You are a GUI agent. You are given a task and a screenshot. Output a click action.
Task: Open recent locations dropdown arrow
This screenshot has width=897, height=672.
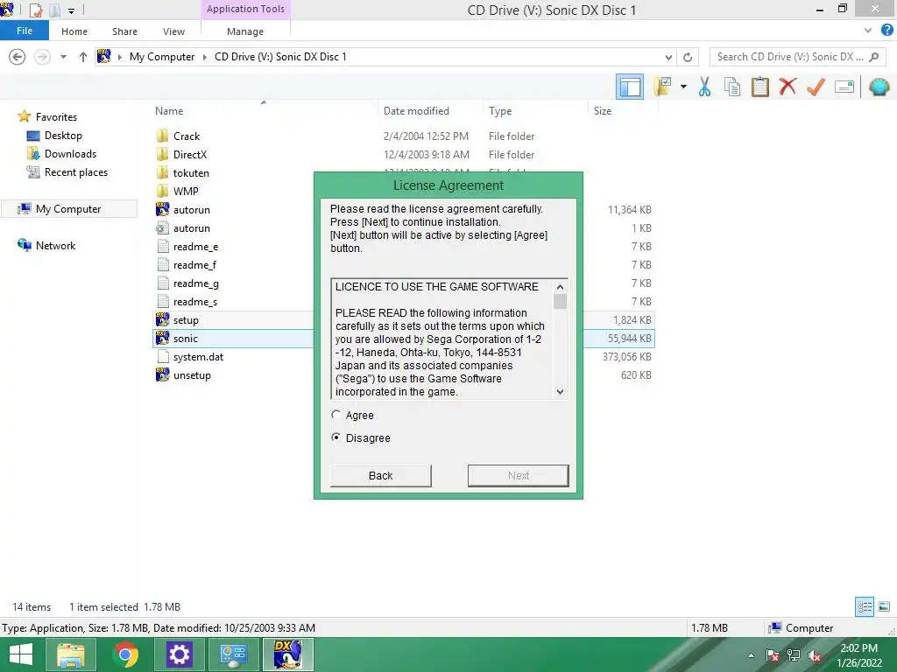tap(63, 57)
